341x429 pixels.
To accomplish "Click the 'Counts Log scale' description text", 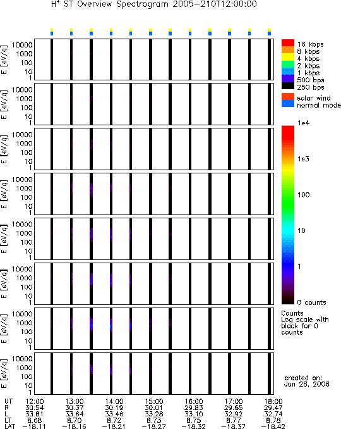I will click(x=305, y=323).
